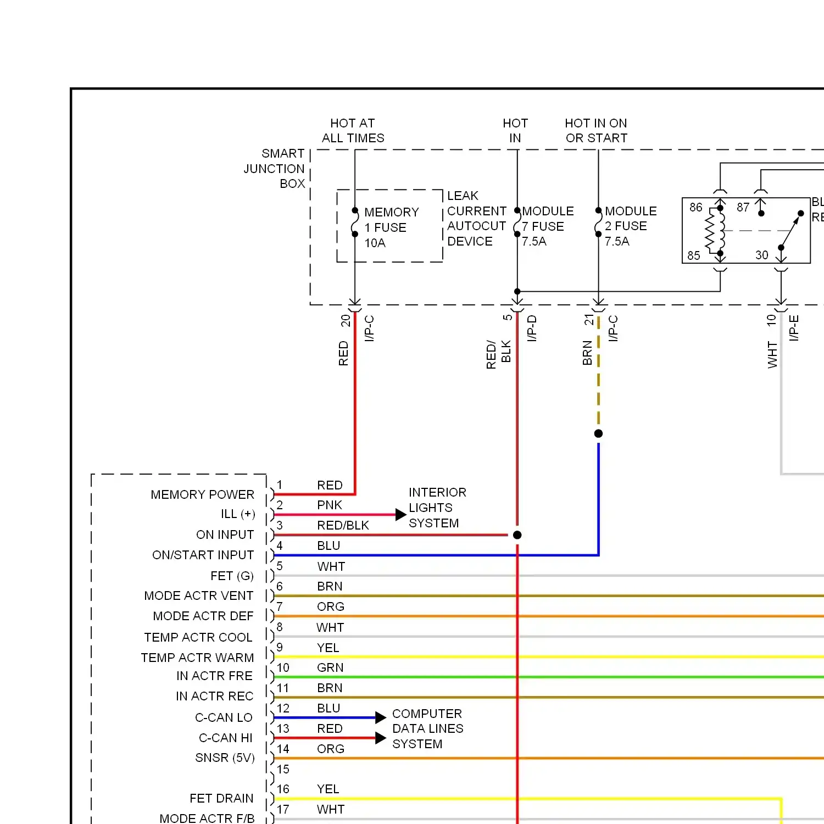Click the BRN wire label at pin 11
This screenshot has width=824, height=824.
coord(330,688)
